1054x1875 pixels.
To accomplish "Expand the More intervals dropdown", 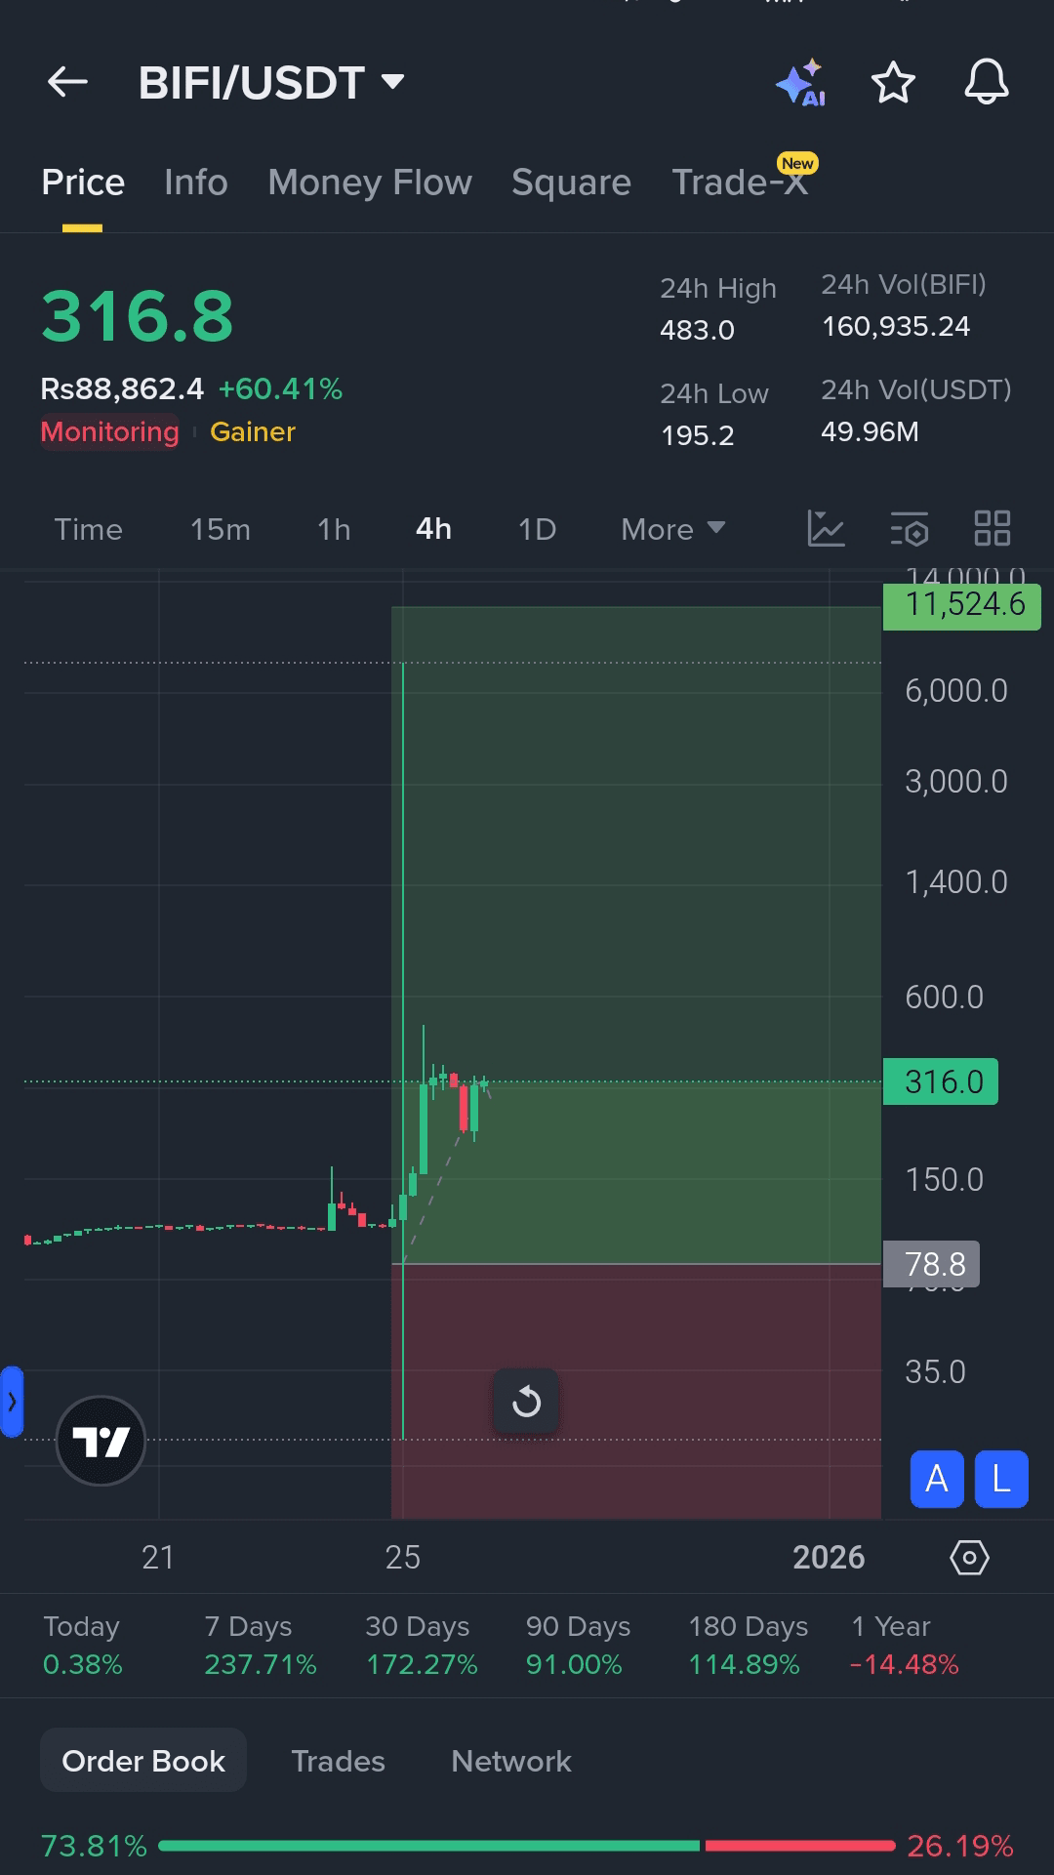I will click(673, 529).
